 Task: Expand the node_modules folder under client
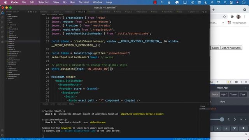click(x=13, y=16)
